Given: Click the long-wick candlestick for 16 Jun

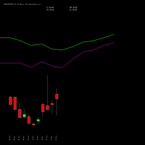Looking at the screenshot, I should (48, 108).
